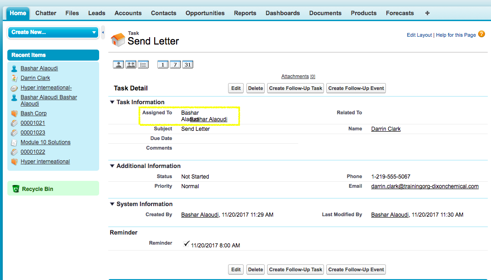Collapse the Additional Information section
Screen dimensions: 491x280
(x=112, y=166)
